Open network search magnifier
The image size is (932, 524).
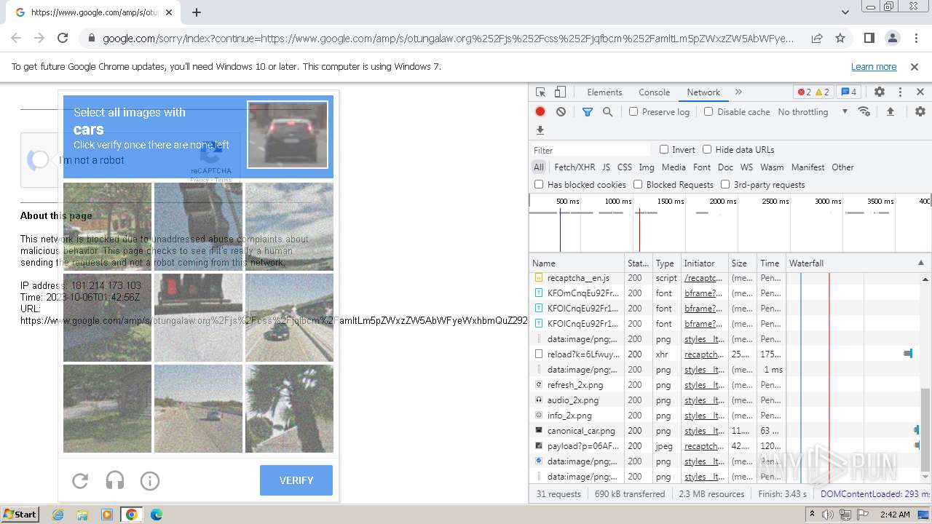pyautogui.click(x=607, y=112)
